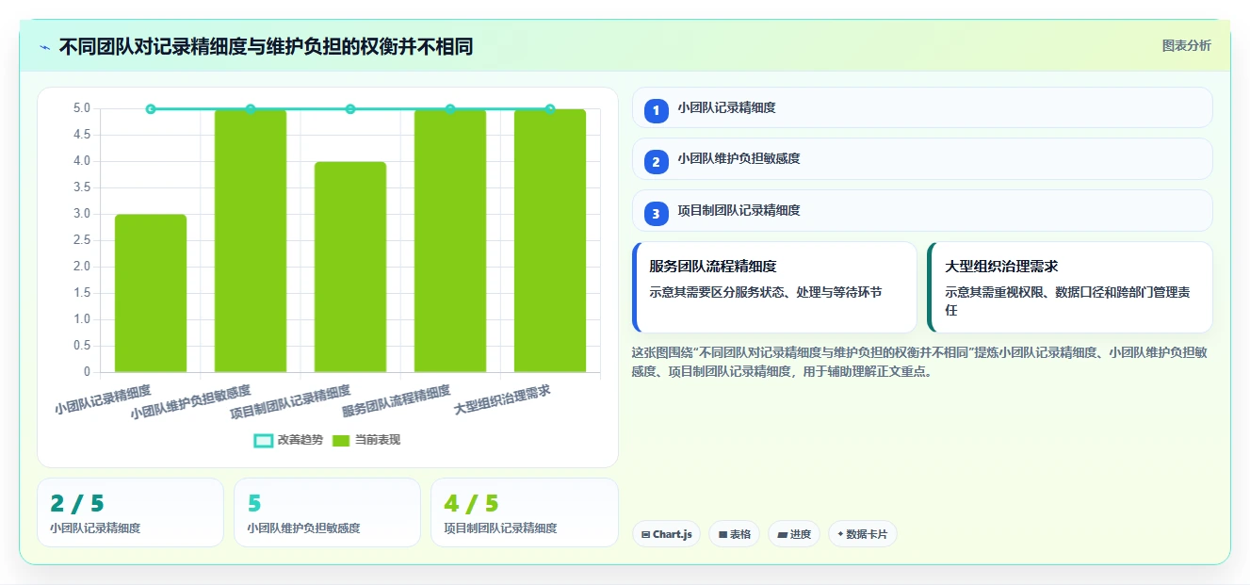This screenshot has height=585, width=1250.
Task: Click description 示意其需重视权限
Action: click(x=1067, y=301)
